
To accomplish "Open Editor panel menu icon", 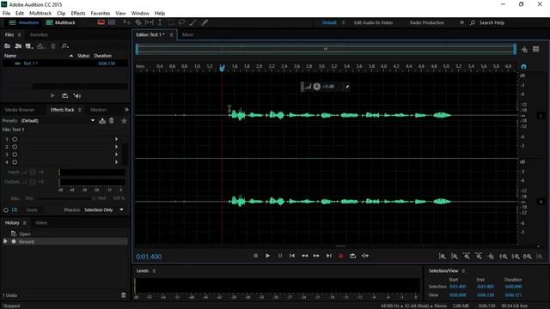I will pos(171,34).
